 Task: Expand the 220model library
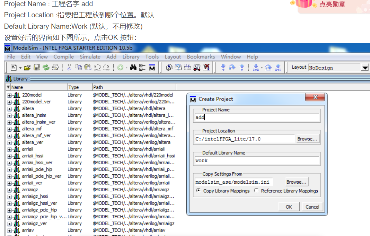click(9, 95)
